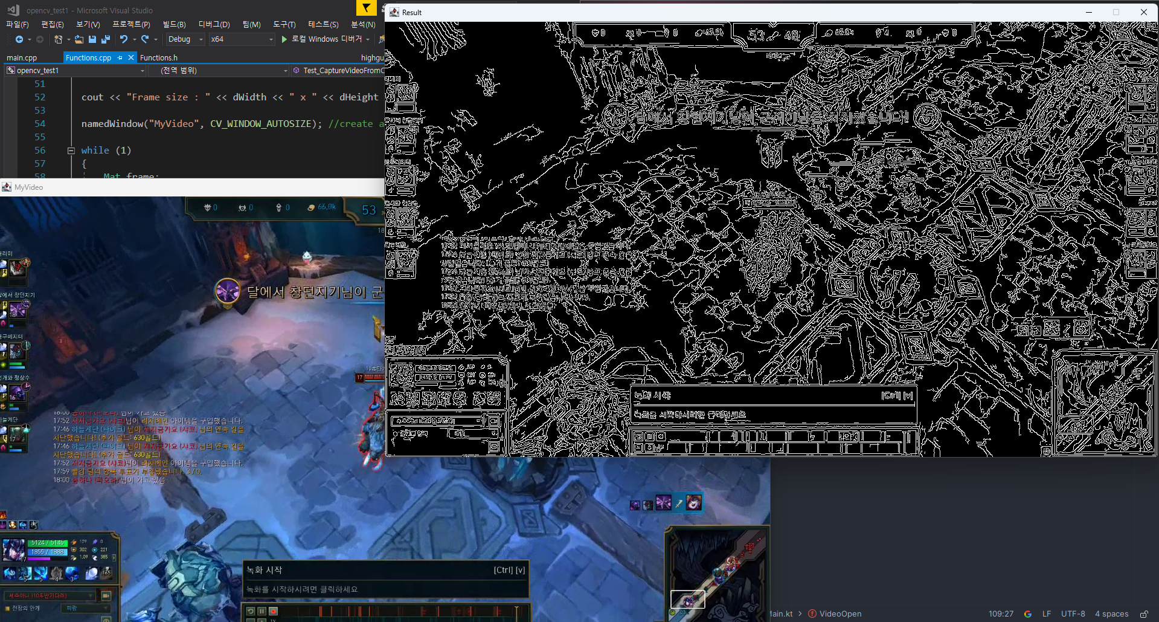Viewport: 1159px width, 622px height.
Task: Click the first ability icon in HUD
Action: (x=10, y=572)
